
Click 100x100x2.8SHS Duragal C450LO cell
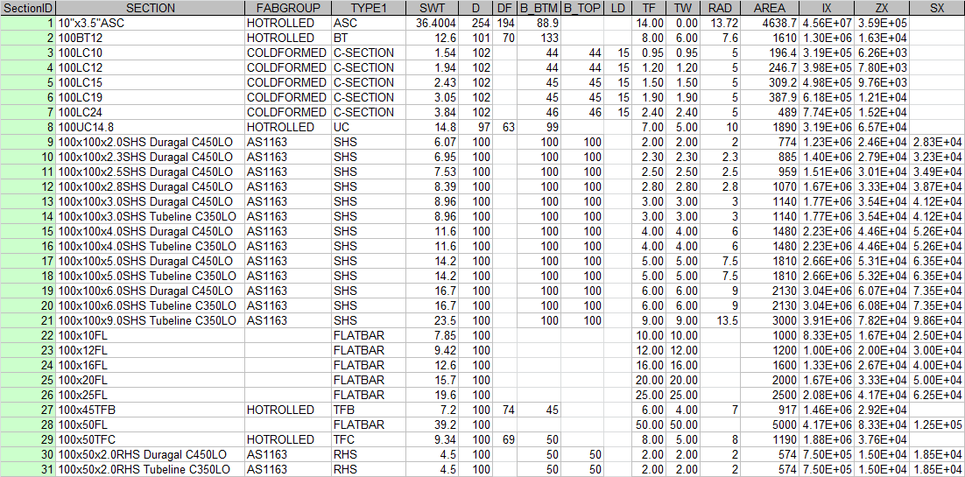click(x=150, y=186)
